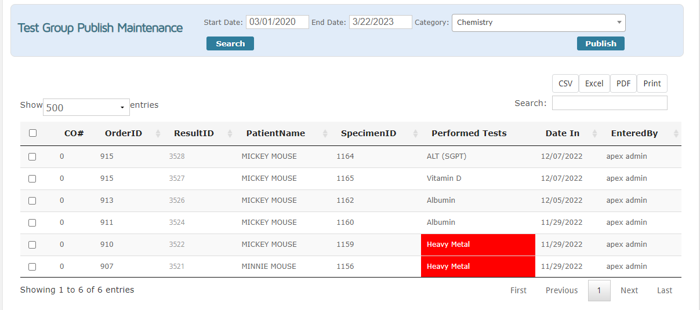Screen dimensions: 700x310
Task: Open ResultID 3521 link
Action: 177,267
